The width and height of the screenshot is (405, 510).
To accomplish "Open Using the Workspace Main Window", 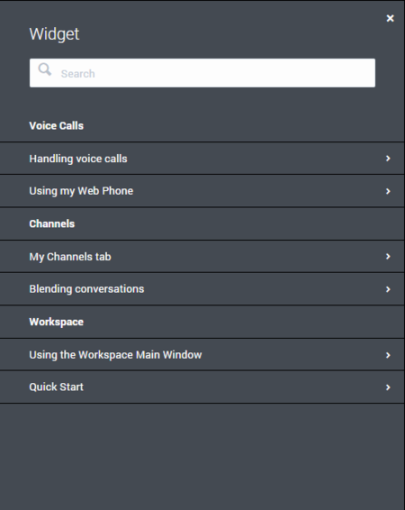I will [x=202, y=354].
